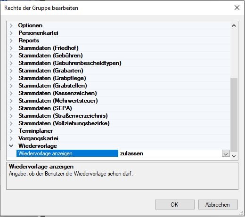
Task: Expand the Terminplaner chevron
Action: point(11,131)
